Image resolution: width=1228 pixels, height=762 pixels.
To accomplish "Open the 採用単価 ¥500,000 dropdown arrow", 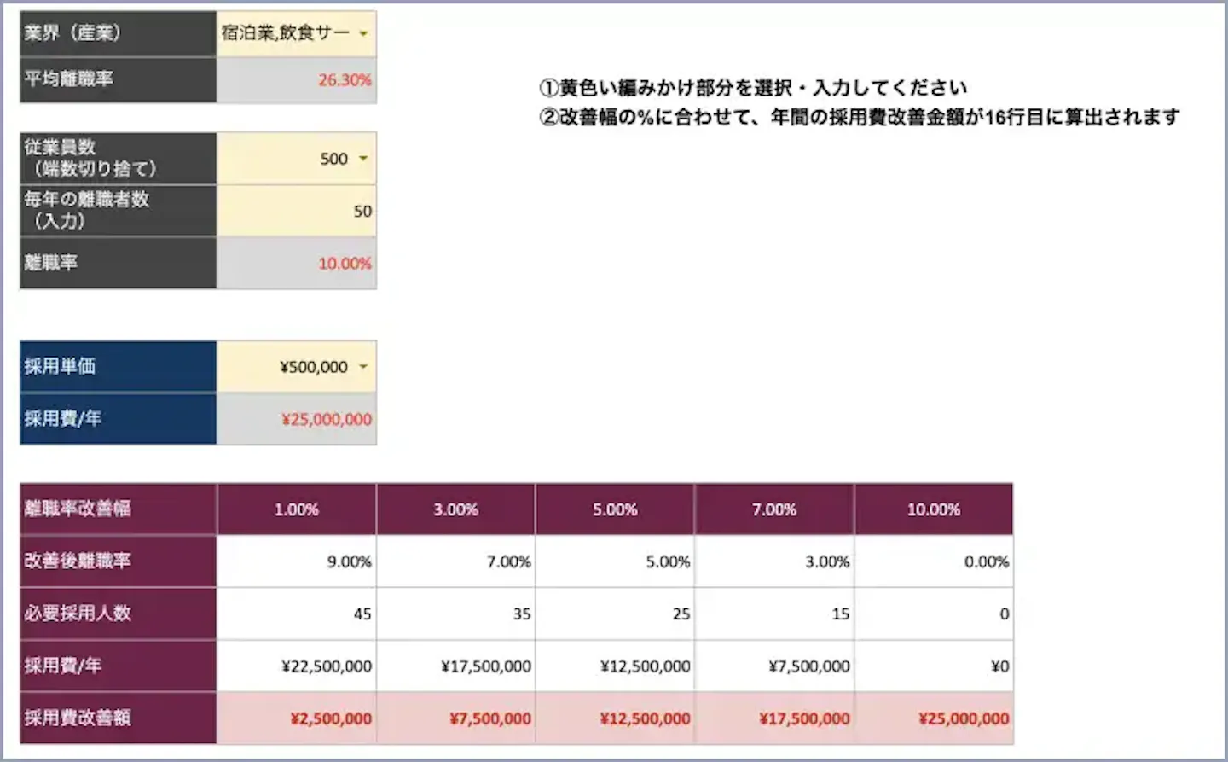I will [363, 367].
